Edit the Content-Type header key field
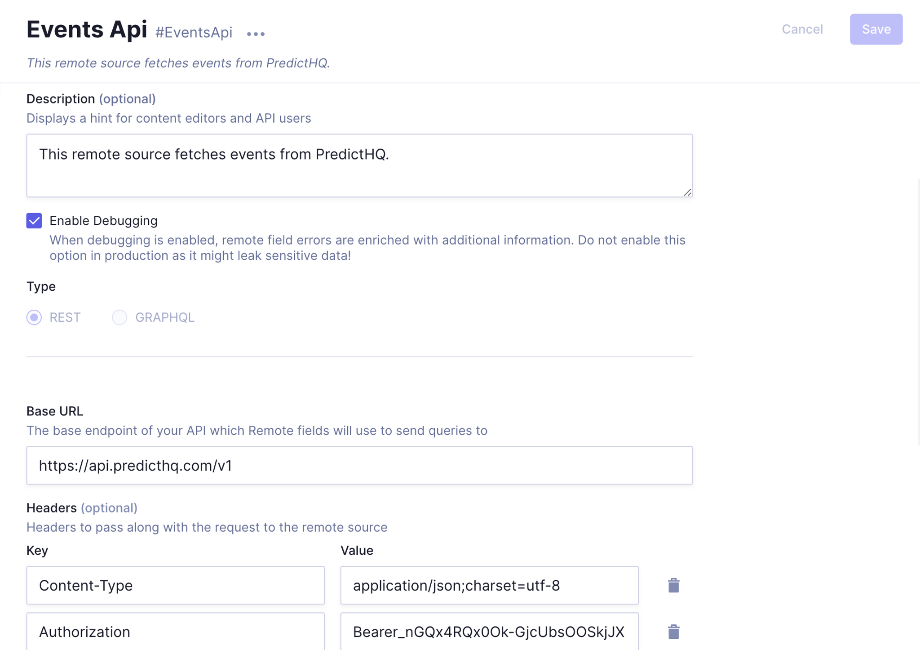 175,585
